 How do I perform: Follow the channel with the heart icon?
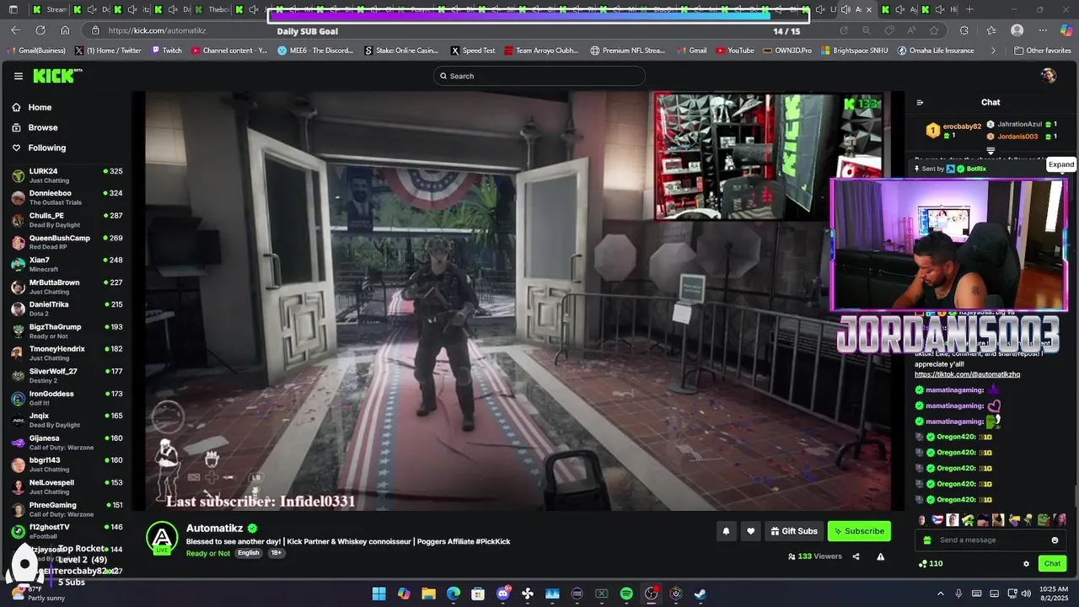point(750,531)
